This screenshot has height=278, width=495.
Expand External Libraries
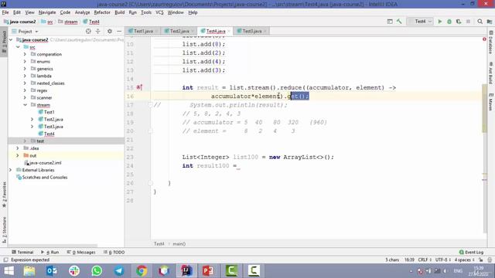10,170
